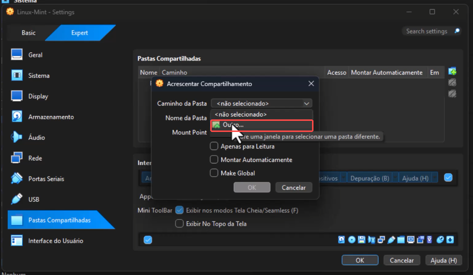473x275 pixels.
Task: Click the Caminho column header
Action: pyautogui.click(x=242, y=72)
